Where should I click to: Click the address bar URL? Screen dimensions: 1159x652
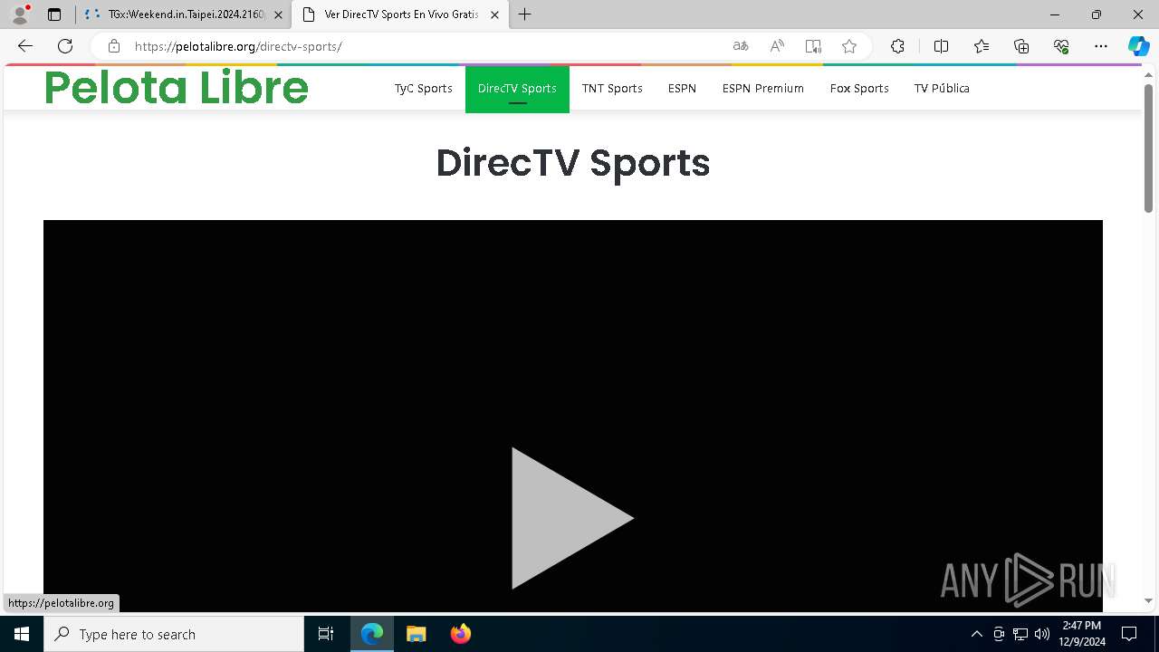238,46
